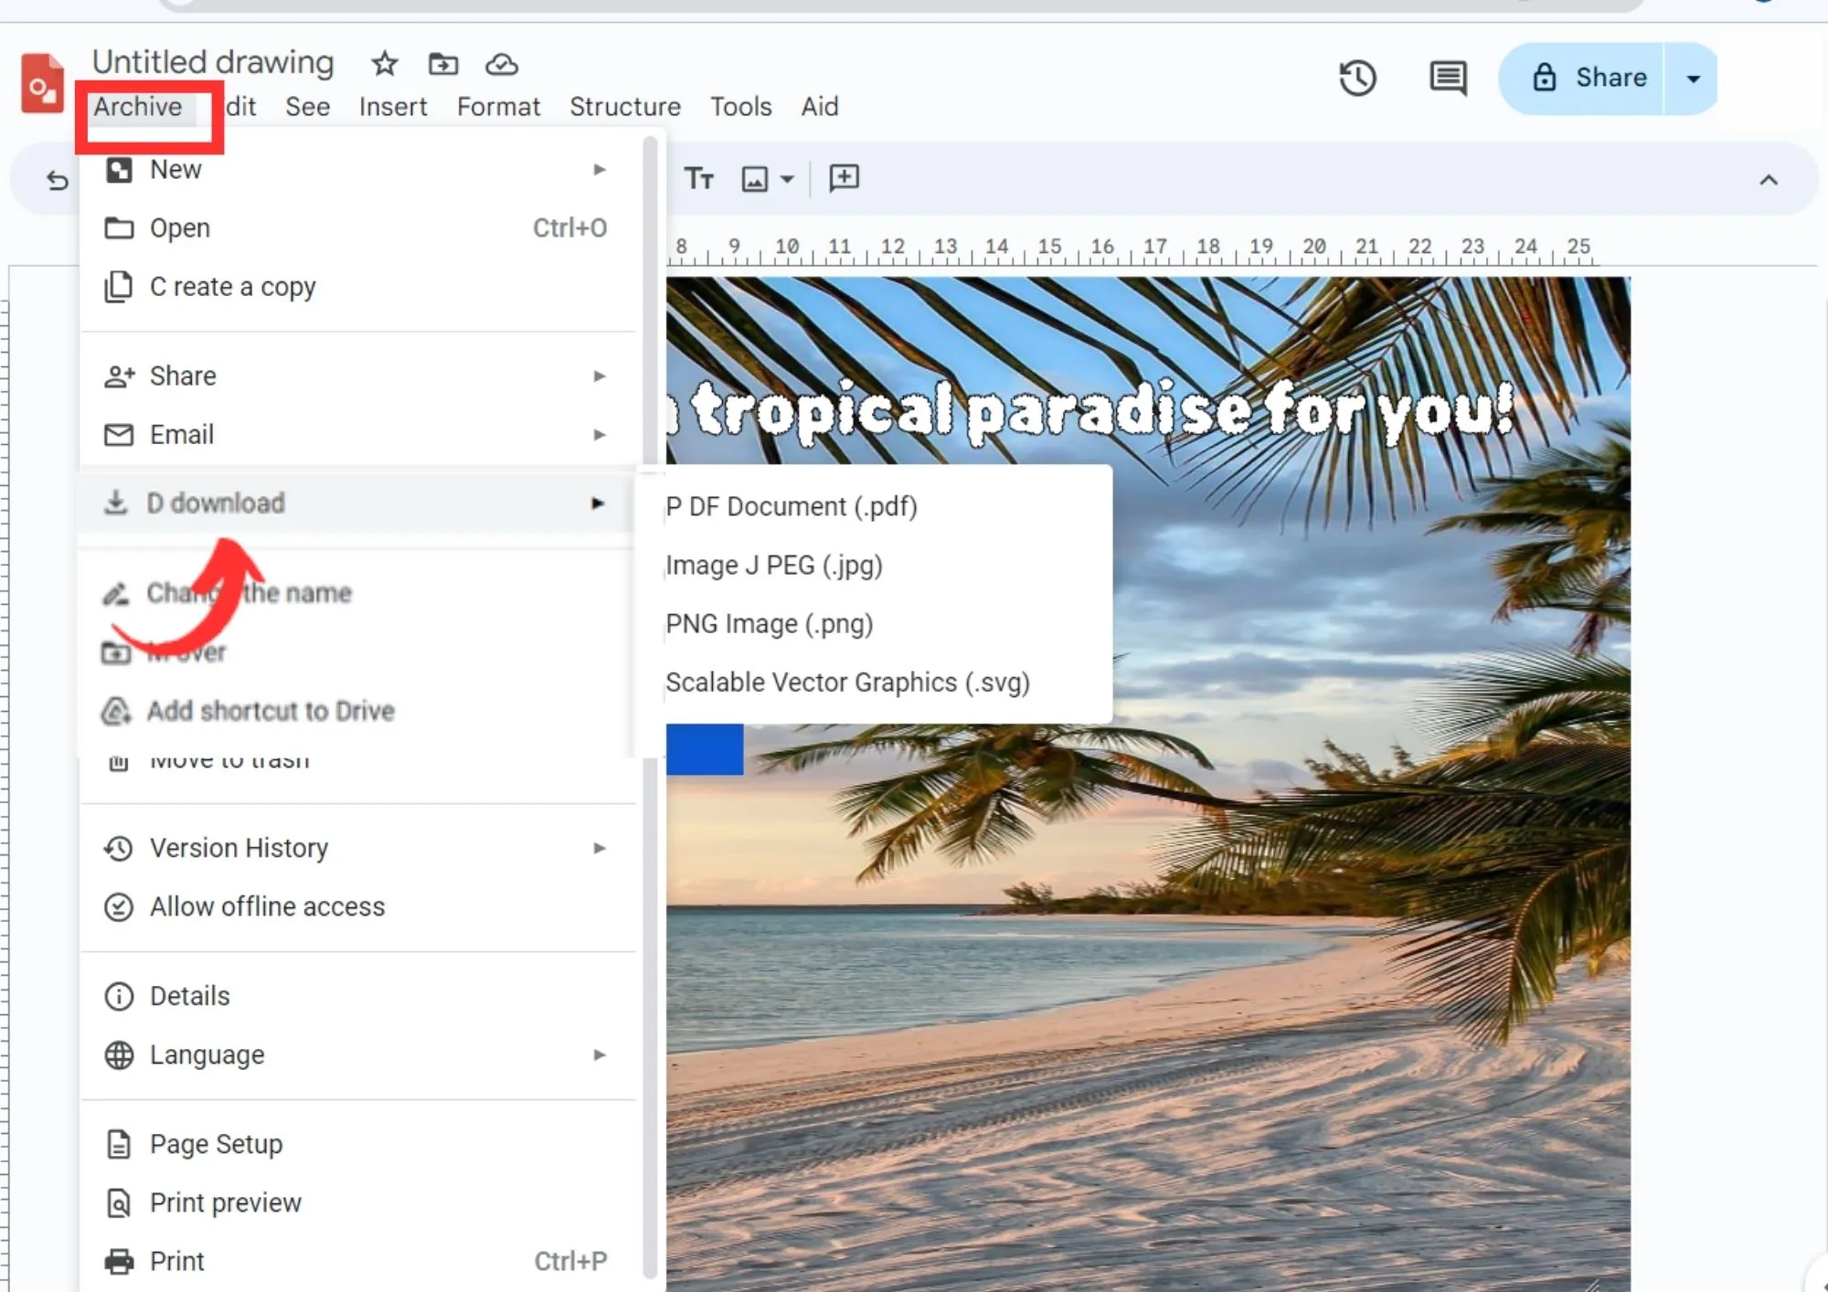Screen dimensions: 1828x1292
Task: Select PDF Document download format
Action: [x=791, y=506]
